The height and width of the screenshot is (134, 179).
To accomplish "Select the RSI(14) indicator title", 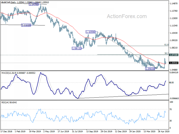I will tap(5, 102).
